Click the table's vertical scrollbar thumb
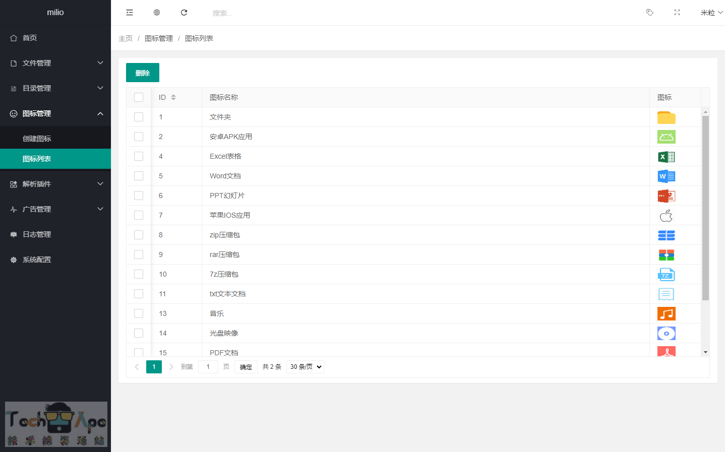Screen dimensions: 725x452 pos(705,208)
